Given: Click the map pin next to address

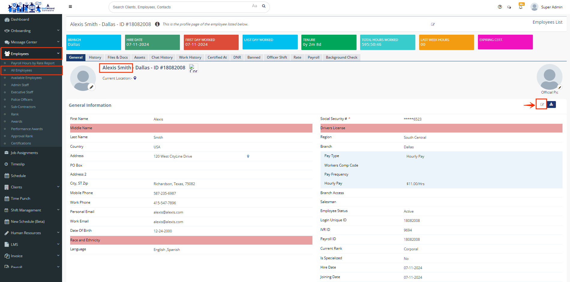Looking at the screenshot, I should click(248, 156).
